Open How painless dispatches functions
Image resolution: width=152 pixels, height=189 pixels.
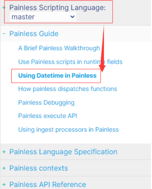(x=68, y=89)
